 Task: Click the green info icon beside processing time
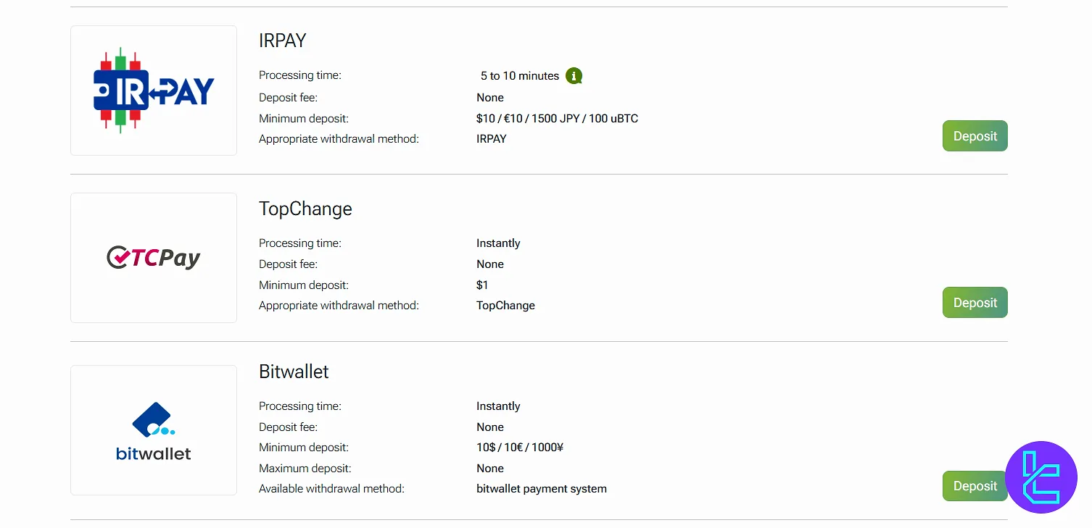(574, 75)
